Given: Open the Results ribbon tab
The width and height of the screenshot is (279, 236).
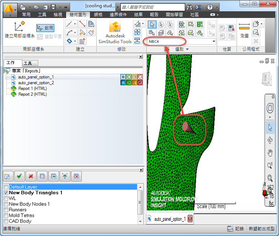Looking at the screenshot, I should (138, 15).
